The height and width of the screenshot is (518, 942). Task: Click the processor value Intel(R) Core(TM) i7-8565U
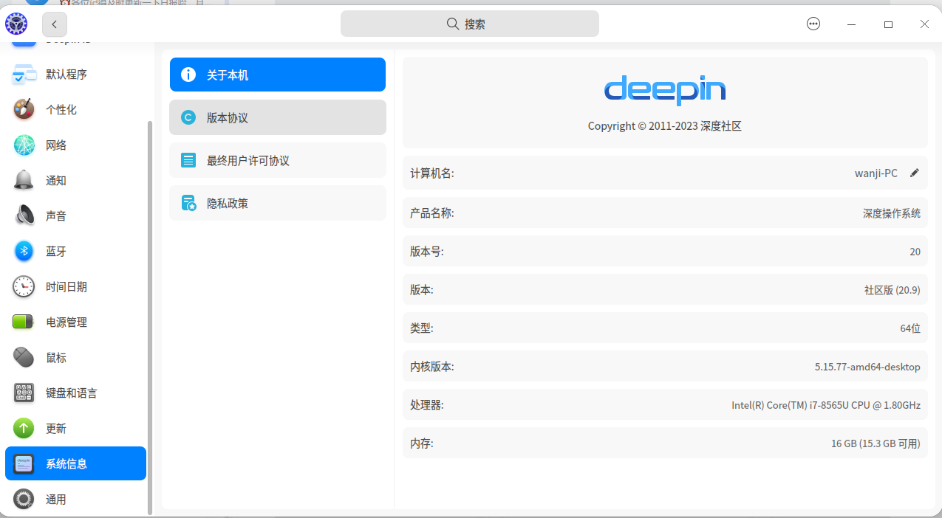click(x=826, y=405)
